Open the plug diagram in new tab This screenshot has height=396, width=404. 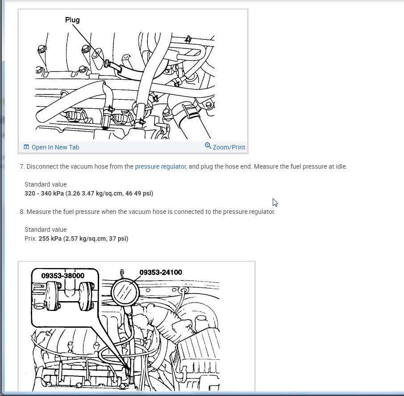point(55,147)
